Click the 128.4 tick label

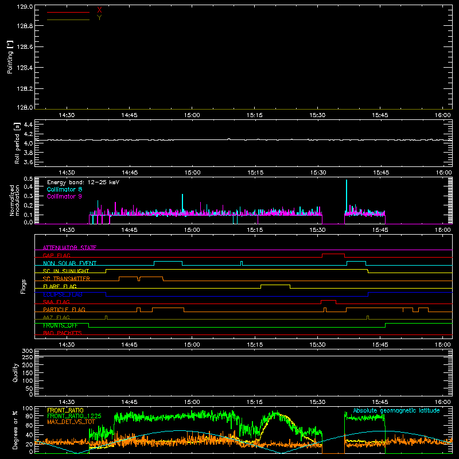(25, 68)
